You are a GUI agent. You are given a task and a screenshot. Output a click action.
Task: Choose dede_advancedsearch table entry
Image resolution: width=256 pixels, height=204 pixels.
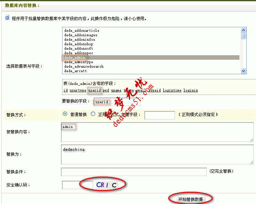[83, 67]
